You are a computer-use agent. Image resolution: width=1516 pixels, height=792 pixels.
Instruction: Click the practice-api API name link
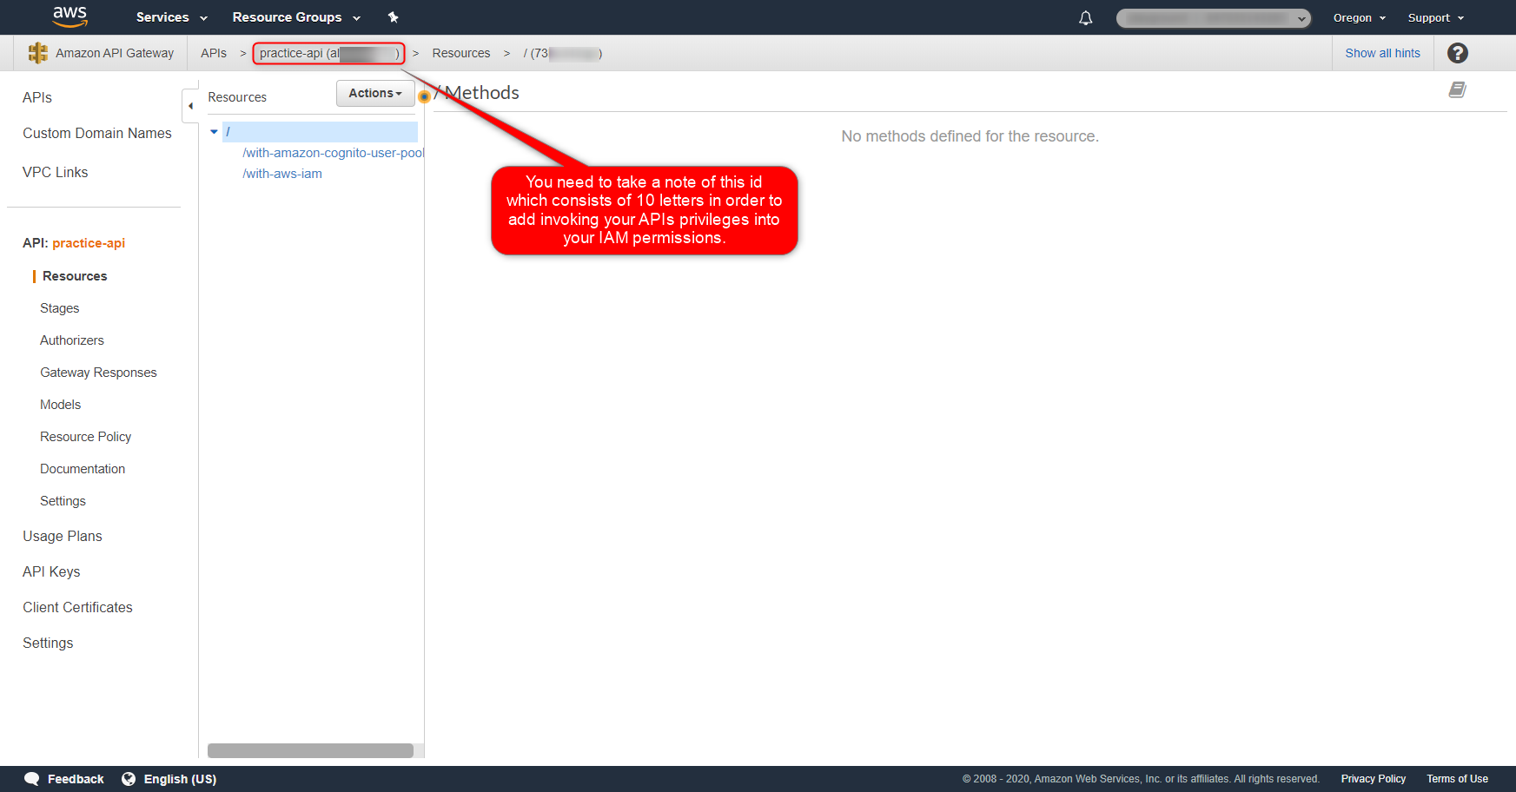click(x=89, y=243)
